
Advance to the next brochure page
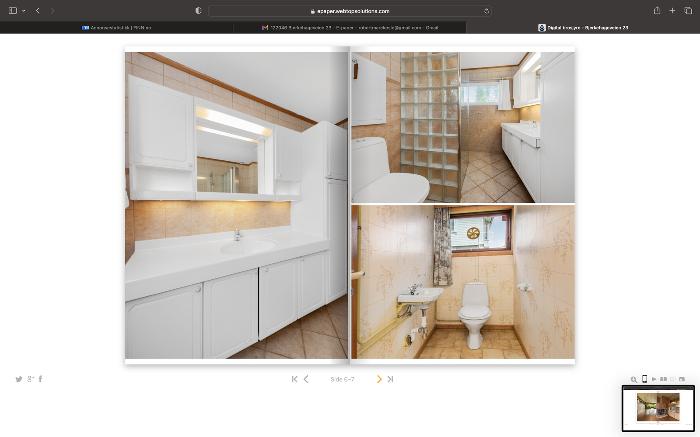point(379,379)
